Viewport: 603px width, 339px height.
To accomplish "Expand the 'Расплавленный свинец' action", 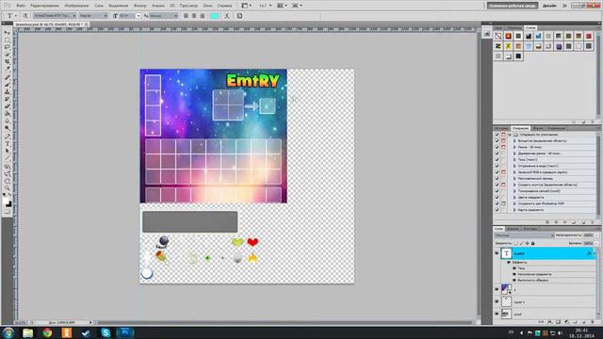I will tap(515, 178).
